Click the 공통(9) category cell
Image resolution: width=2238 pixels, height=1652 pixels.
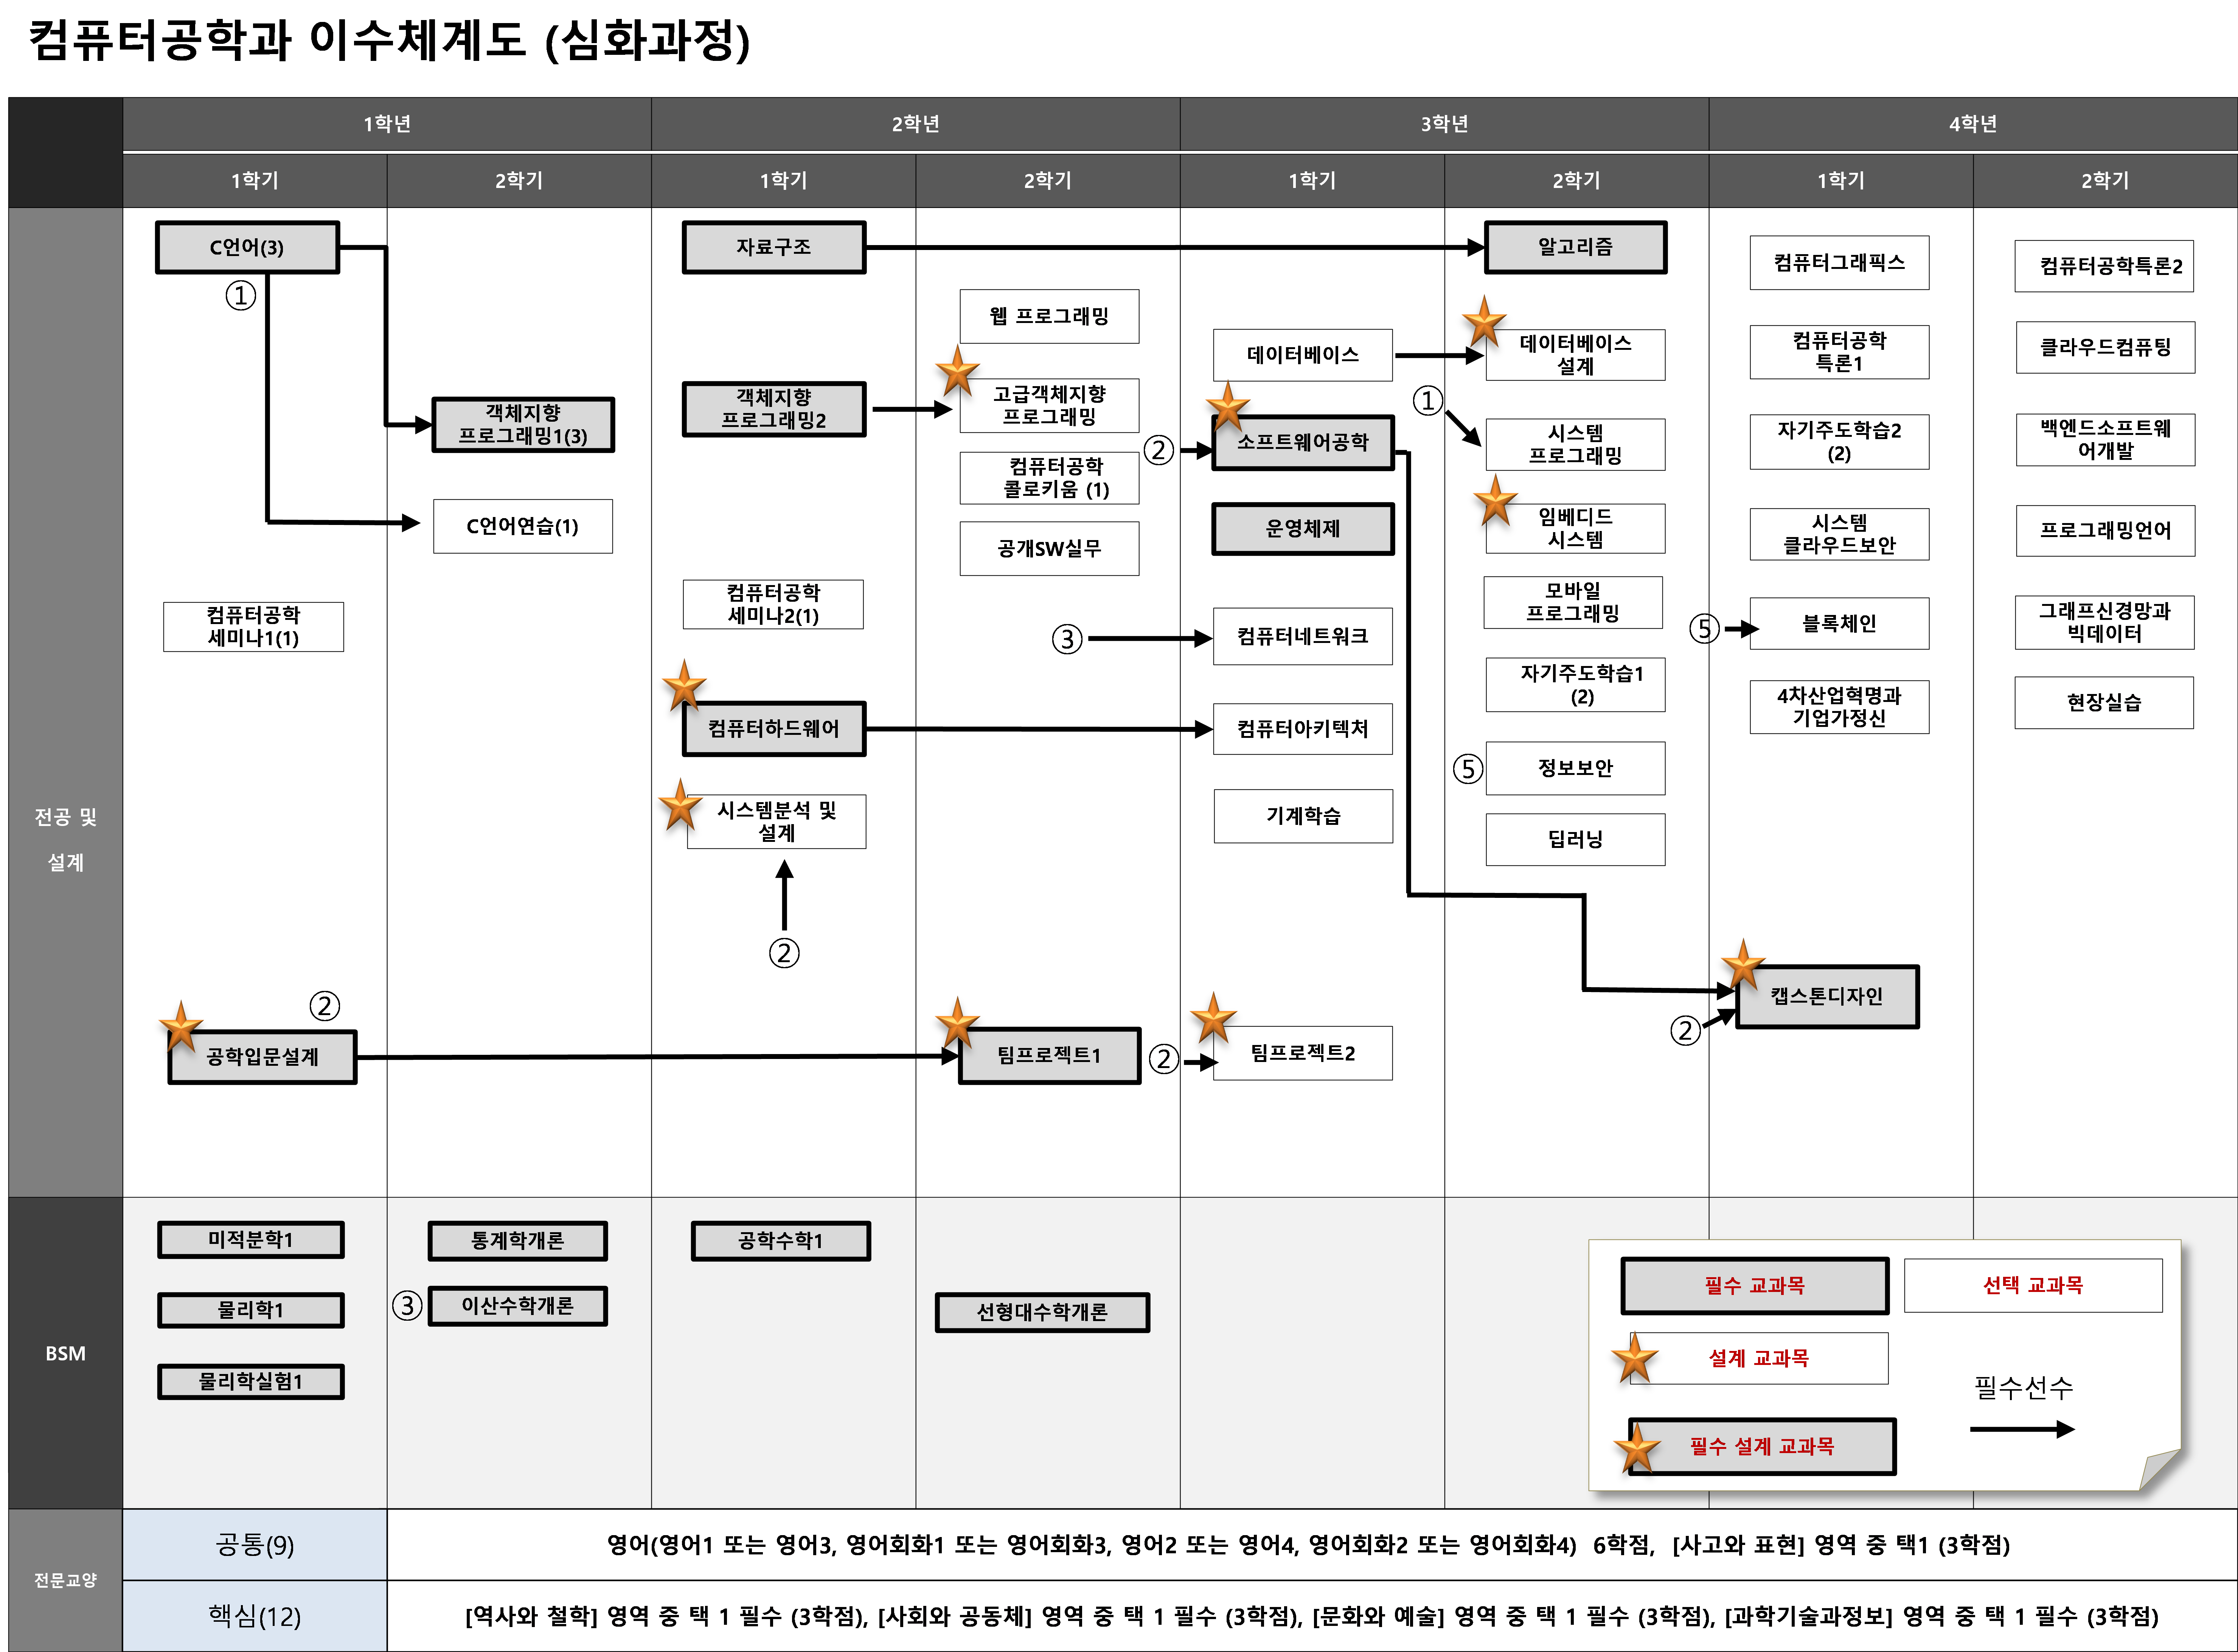click(254, 1545)
